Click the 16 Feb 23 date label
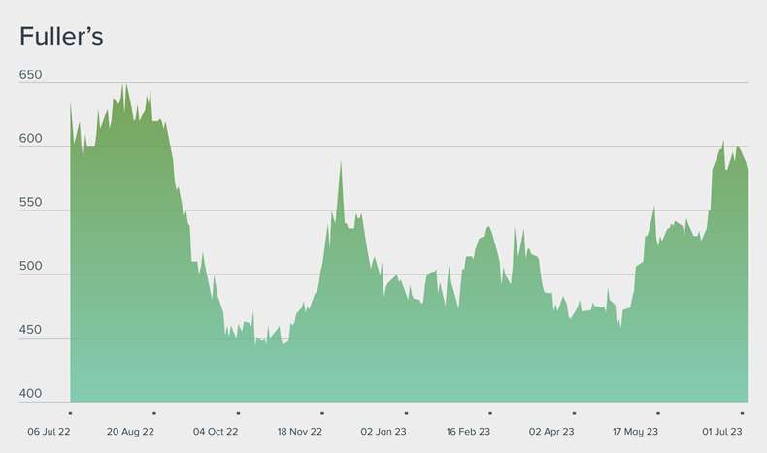 pyautogui.click(x=468, y=432)
